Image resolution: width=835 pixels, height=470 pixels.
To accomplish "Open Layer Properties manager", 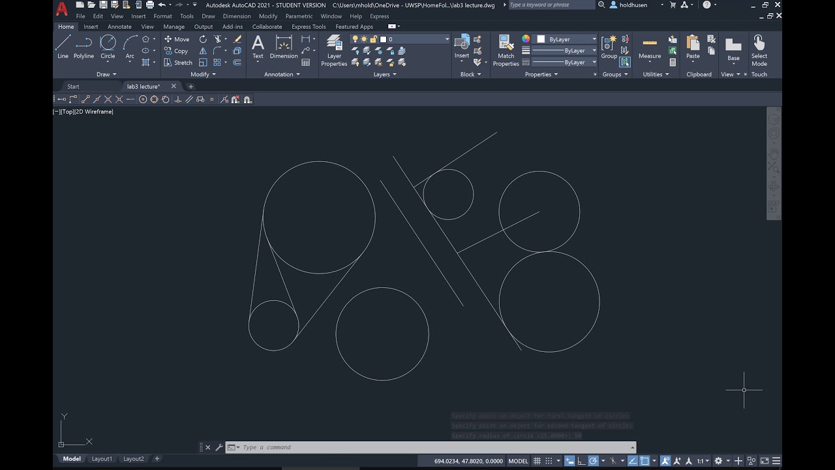I will 334,51.
